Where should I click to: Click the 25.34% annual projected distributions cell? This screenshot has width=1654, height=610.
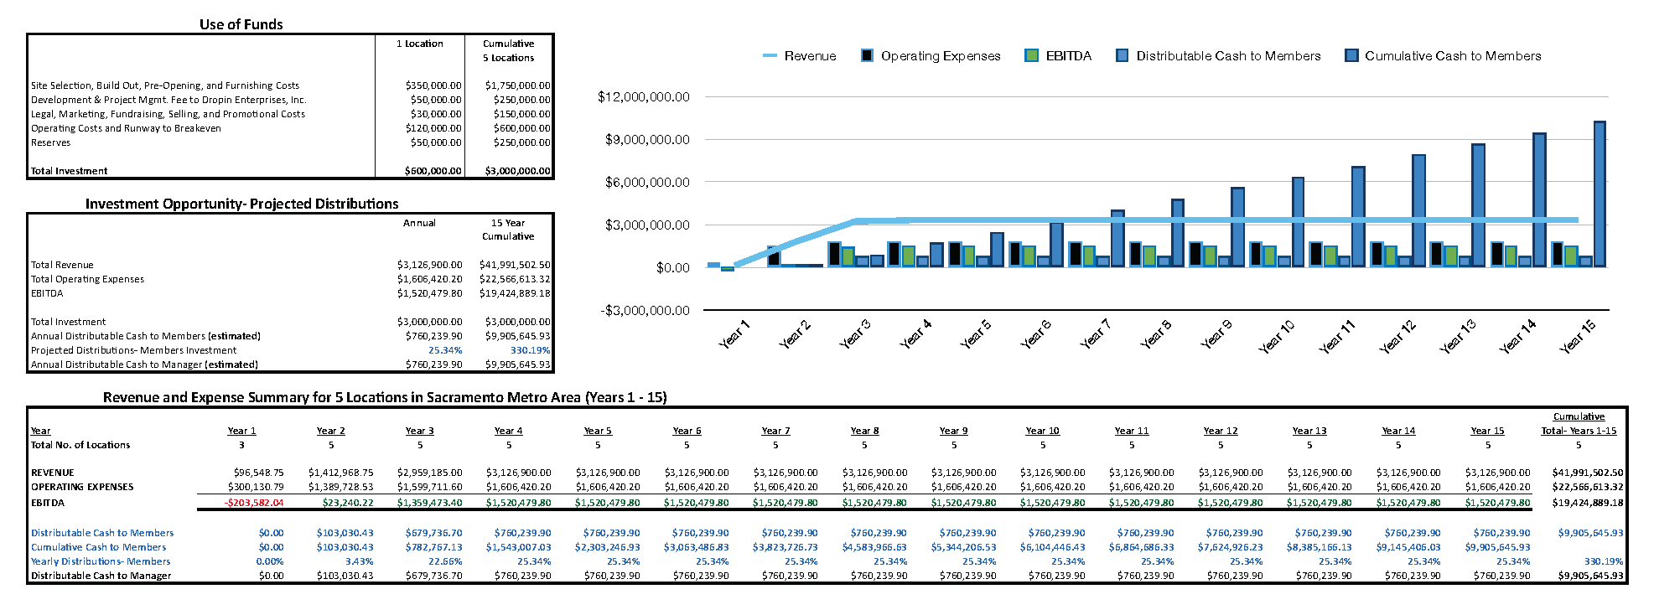[444, 350]
